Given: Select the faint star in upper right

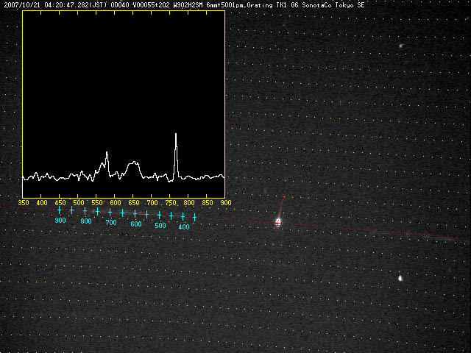Looking at the screenshot, I should [401, 46].
